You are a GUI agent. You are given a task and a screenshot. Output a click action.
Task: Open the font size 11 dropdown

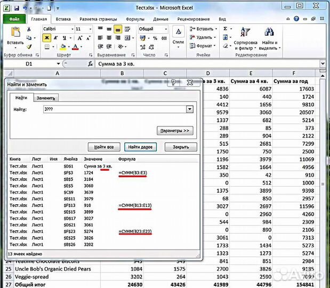click(x=90, y=29)
